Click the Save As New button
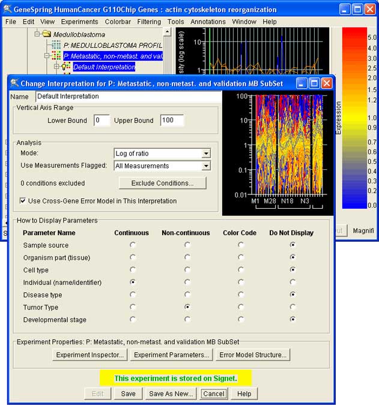 pos(171,394)
